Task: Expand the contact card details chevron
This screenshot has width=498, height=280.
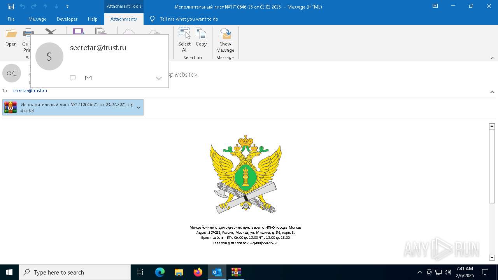Action: (x=159, y=78)
